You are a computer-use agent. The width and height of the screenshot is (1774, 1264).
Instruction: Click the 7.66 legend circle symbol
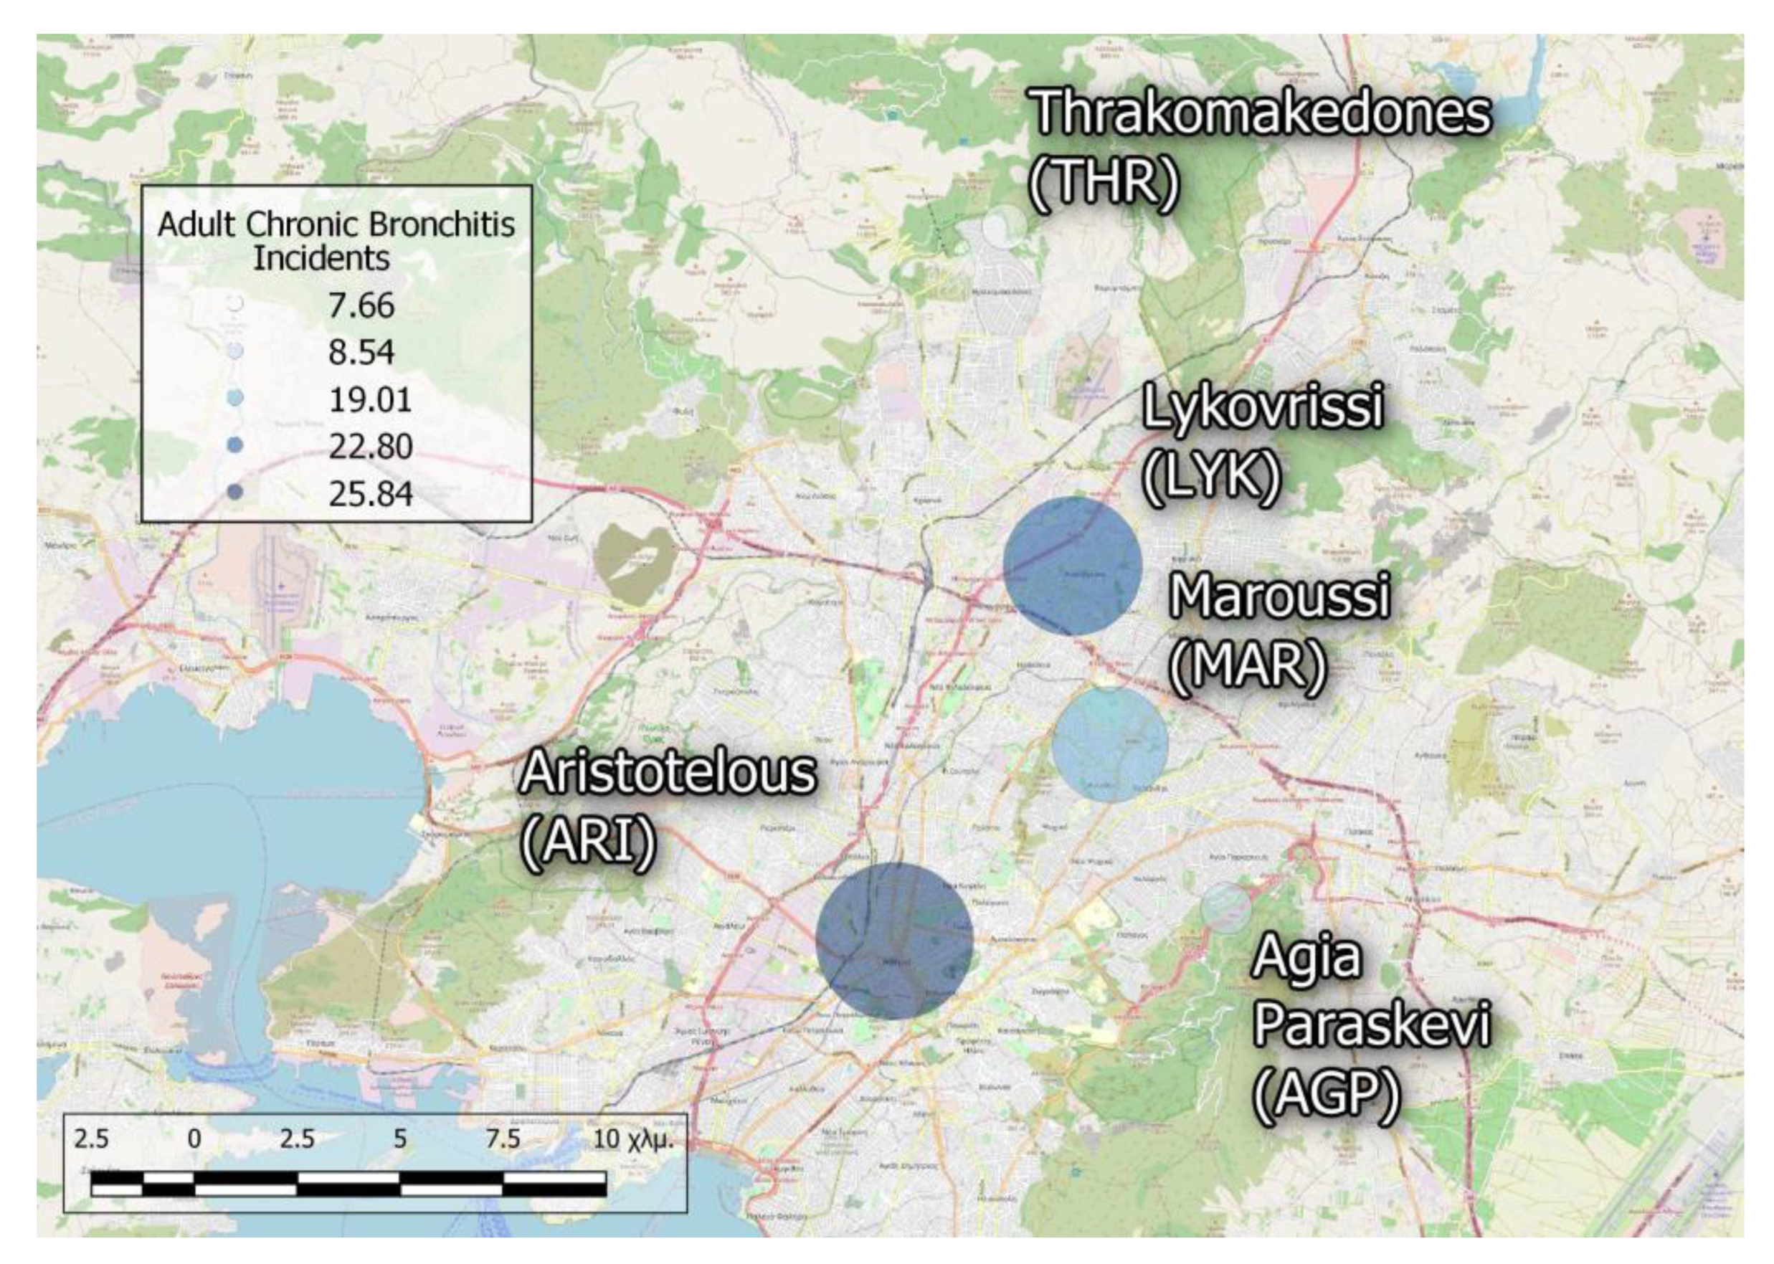point(235,304)
